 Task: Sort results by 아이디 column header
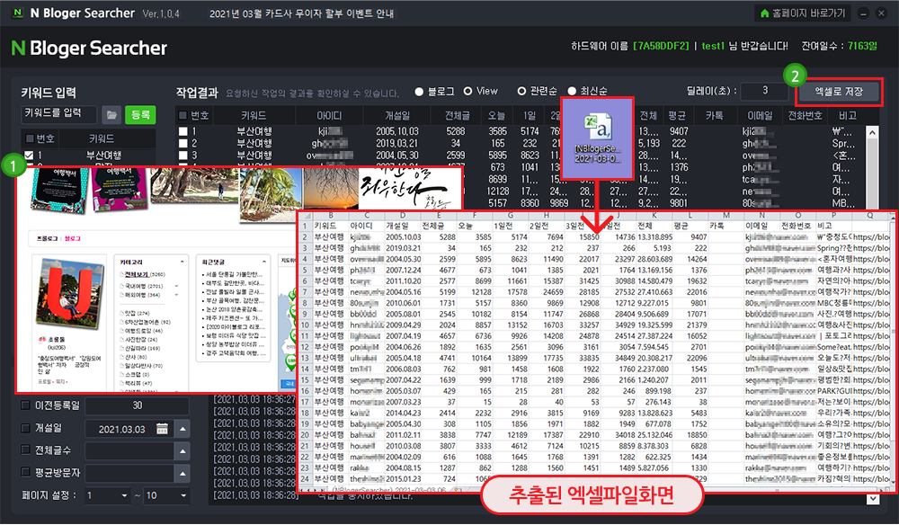(329, 115)
